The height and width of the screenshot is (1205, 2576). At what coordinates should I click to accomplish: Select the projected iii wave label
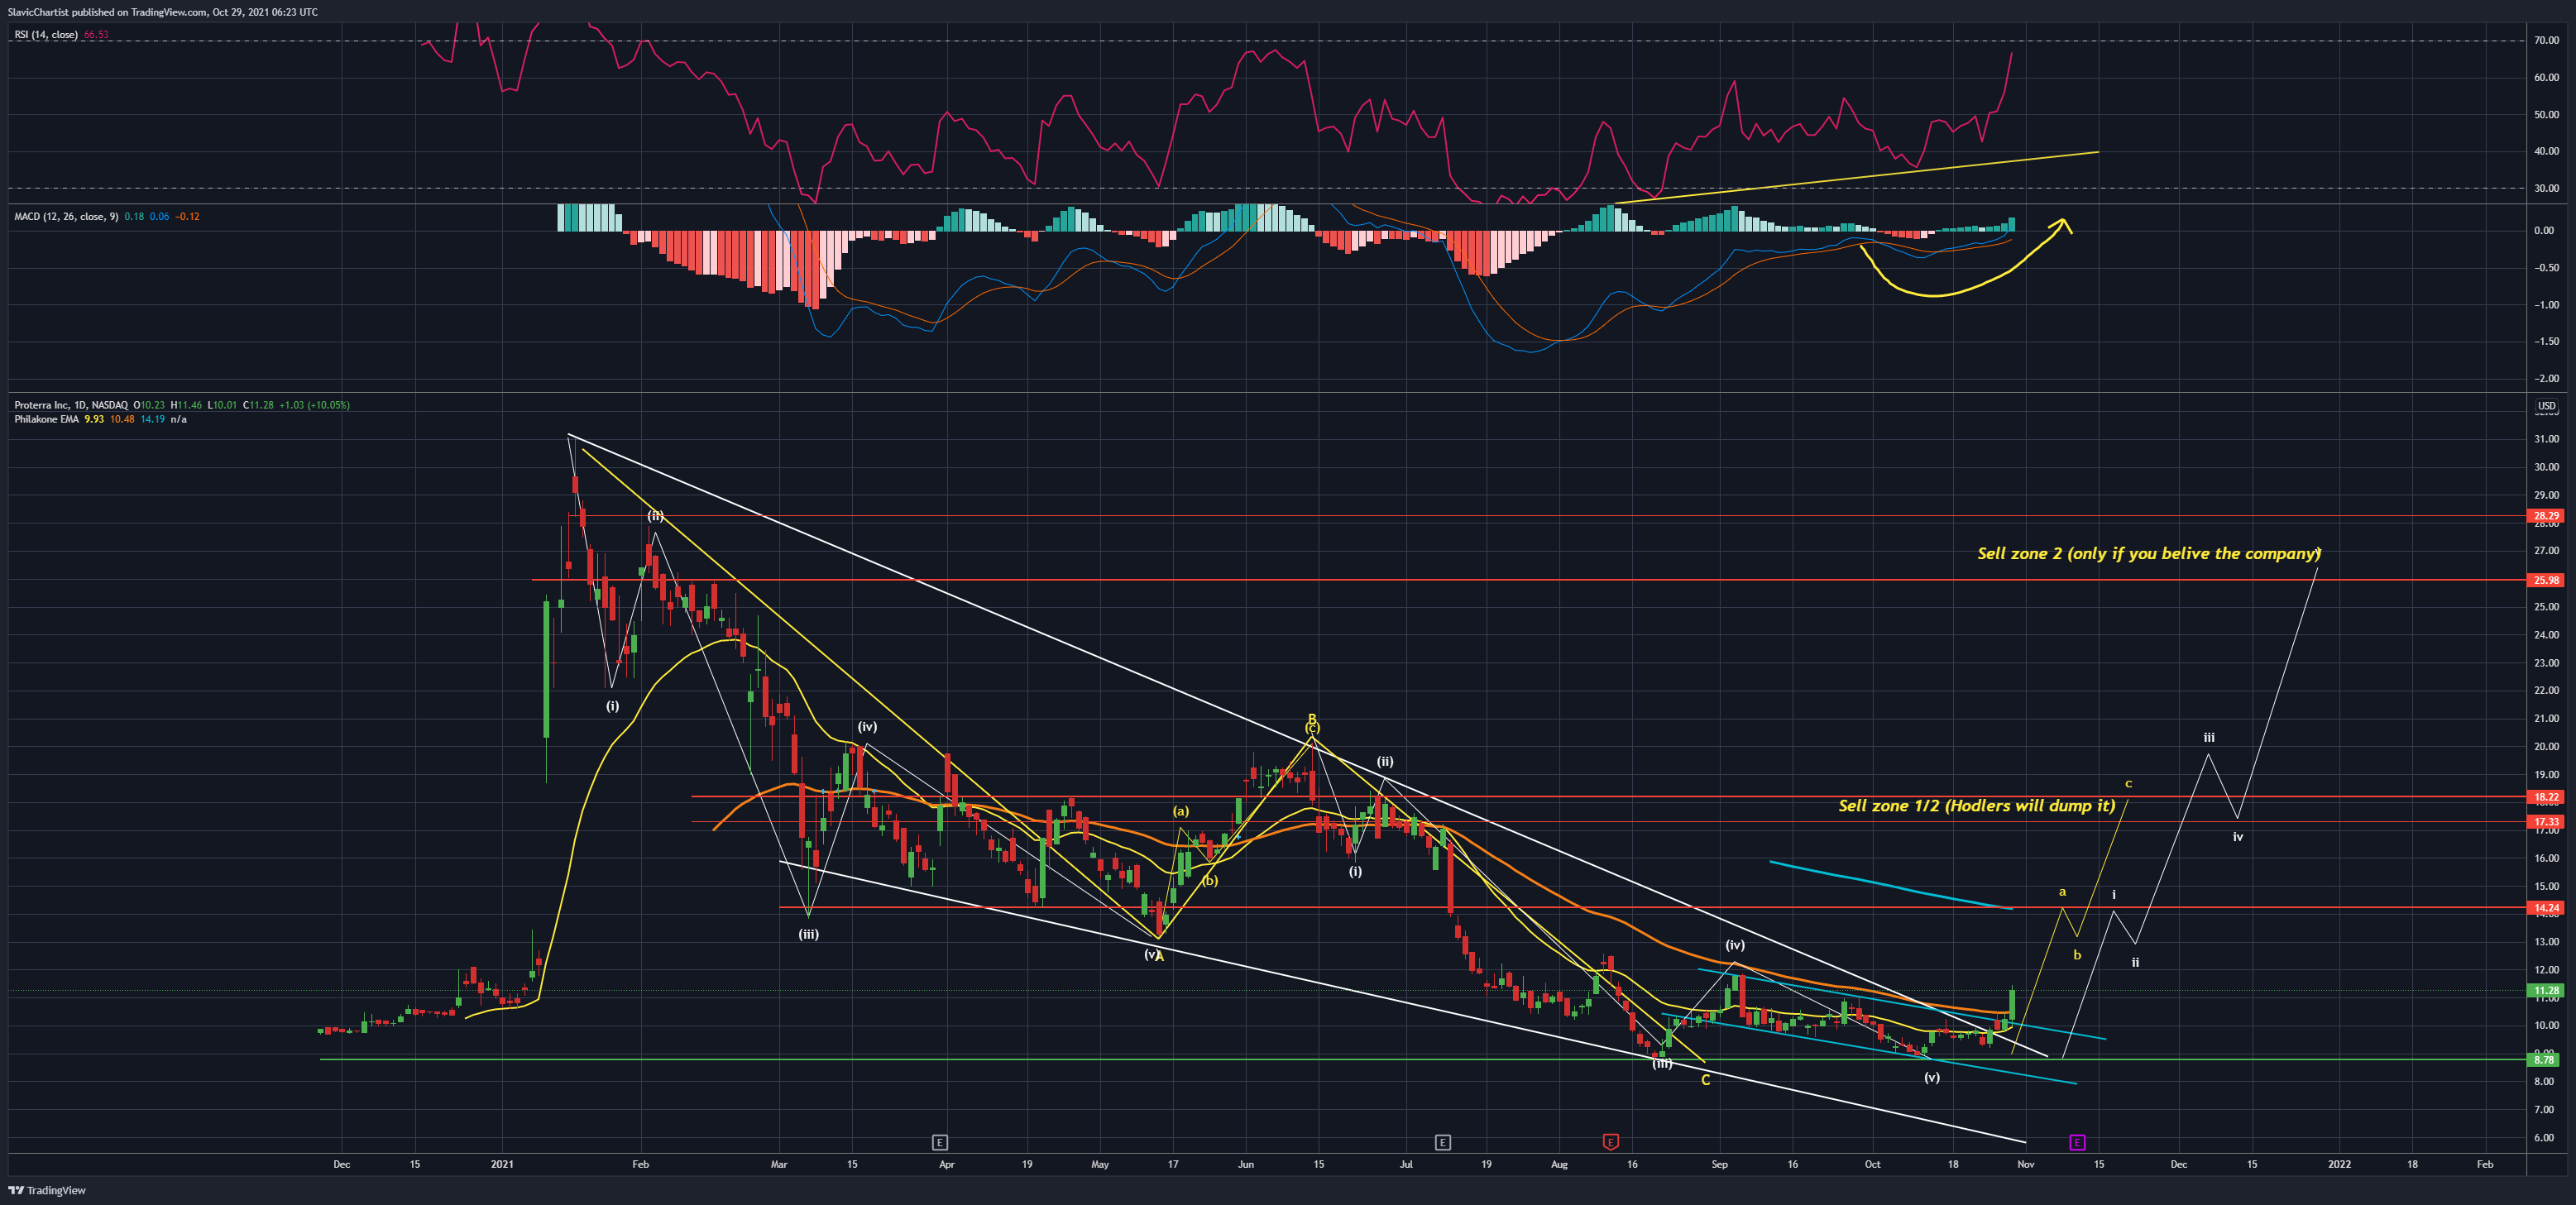2209,738
